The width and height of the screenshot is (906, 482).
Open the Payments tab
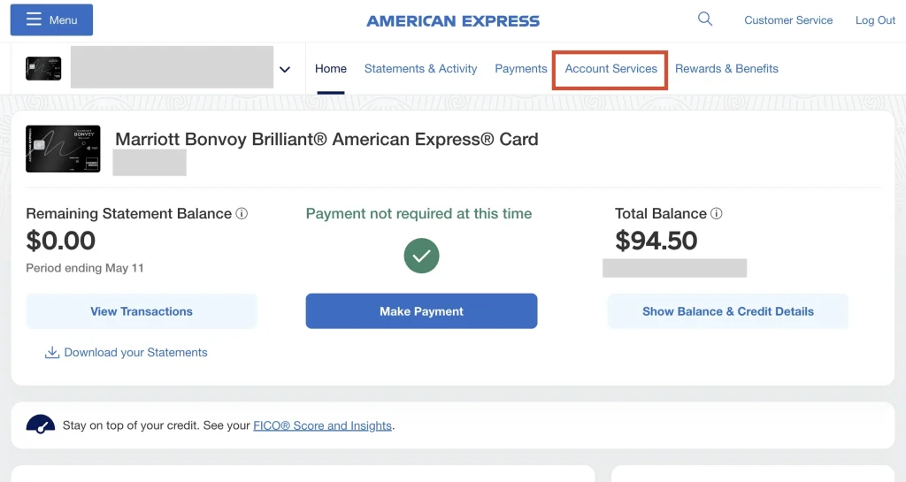[520, 69]
